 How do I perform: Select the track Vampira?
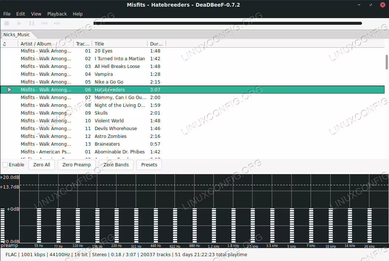point(193,74)
